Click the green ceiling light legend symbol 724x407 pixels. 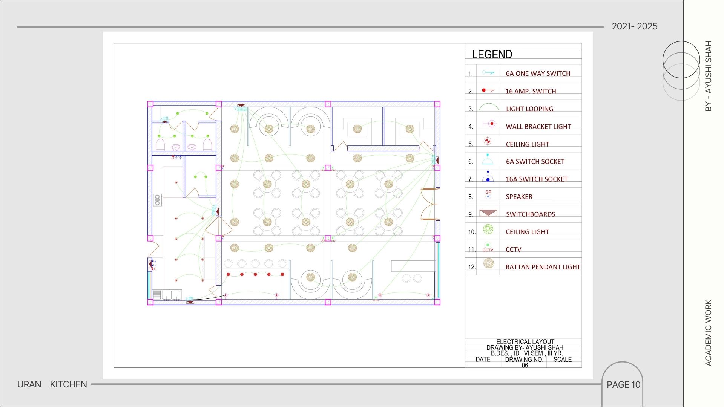pyautogui.click(x=488, y=229)
